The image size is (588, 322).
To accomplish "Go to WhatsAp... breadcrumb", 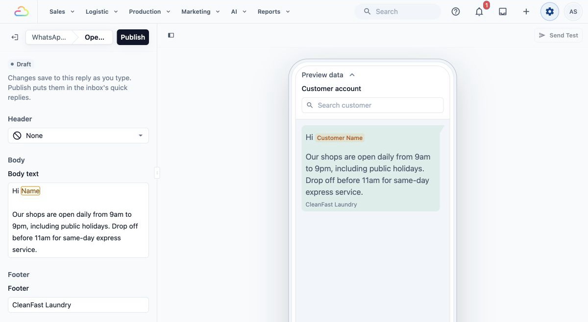I will 49,37.
